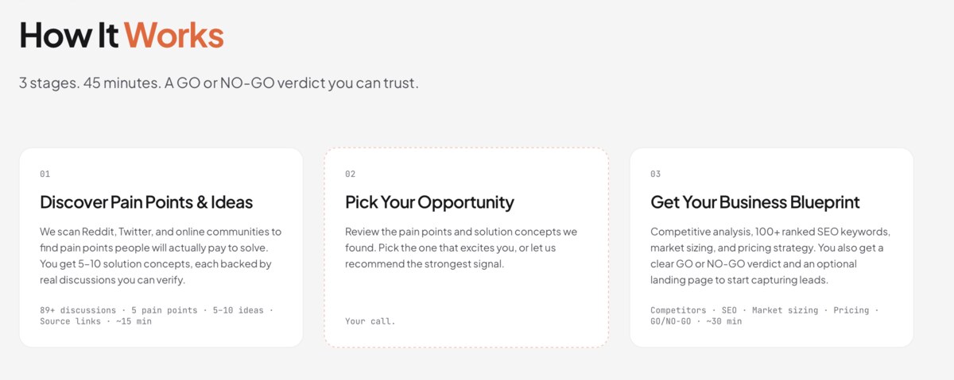Screen dimensions: 954x380
Task: Open the "Discover Pain Points & Ideas" title
Action: (146, 202)
